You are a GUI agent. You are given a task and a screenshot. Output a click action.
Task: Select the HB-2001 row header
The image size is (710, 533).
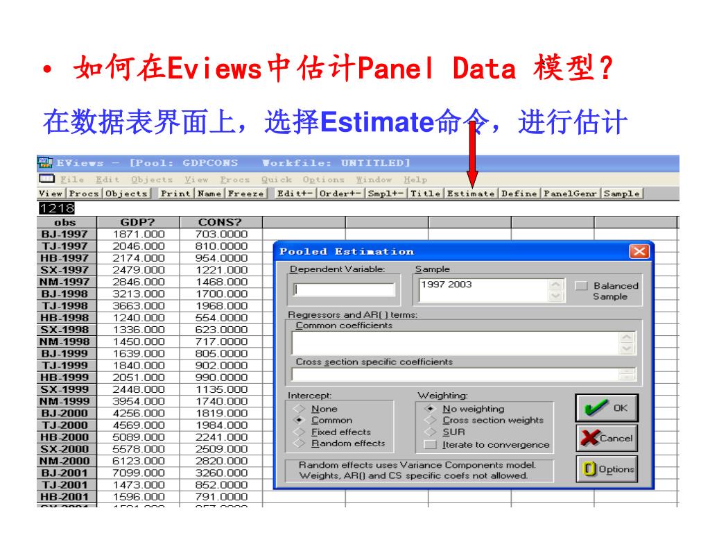[66, 497]
